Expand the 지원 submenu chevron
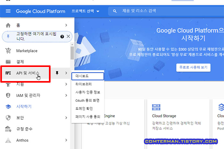 66,84
